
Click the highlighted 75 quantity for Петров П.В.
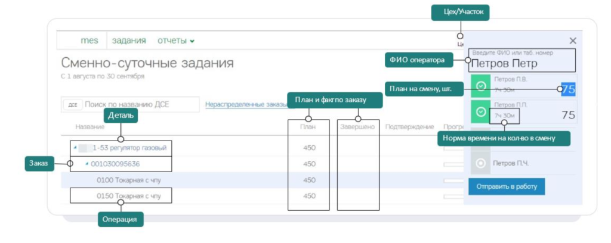[568, 89]
